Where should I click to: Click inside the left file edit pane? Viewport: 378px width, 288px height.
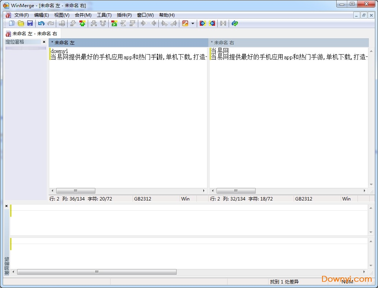pos(125,114)
